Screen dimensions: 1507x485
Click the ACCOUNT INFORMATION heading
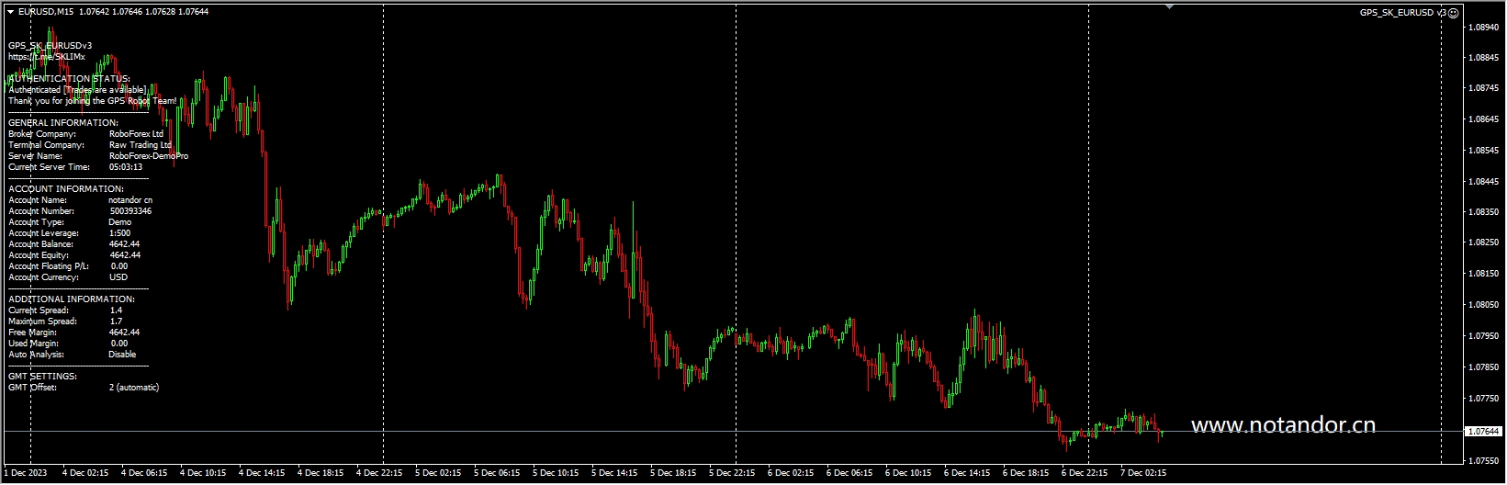pos(66,189)
